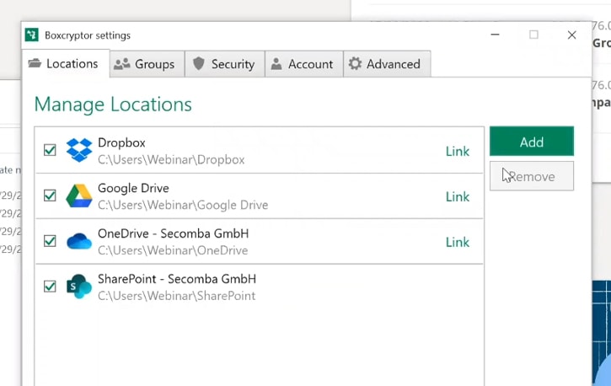Open the Groups tab
The height and width of the screenshot is (386, 611).
(x=147, y=64)
